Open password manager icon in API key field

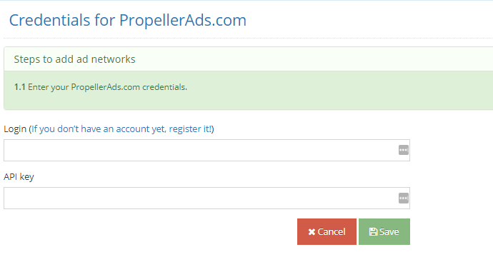coord(404,198)
